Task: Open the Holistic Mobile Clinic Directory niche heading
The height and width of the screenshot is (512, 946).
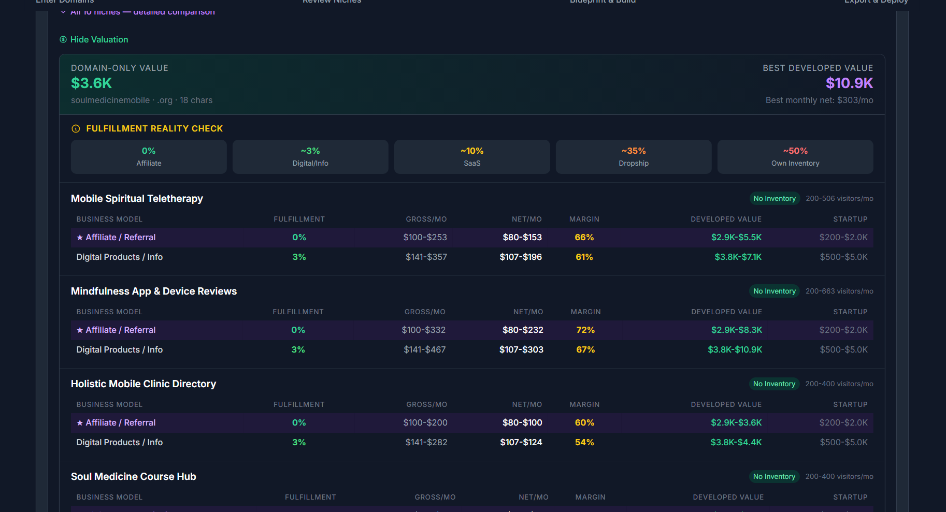Action: coord(144,384)
